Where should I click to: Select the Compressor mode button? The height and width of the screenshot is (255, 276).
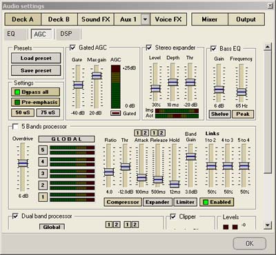123,202
